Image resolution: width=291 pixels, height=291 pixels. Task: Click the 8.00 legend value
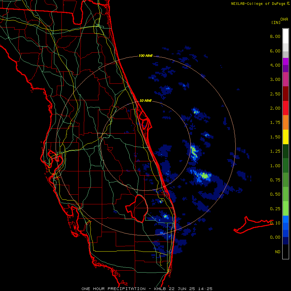275,36
